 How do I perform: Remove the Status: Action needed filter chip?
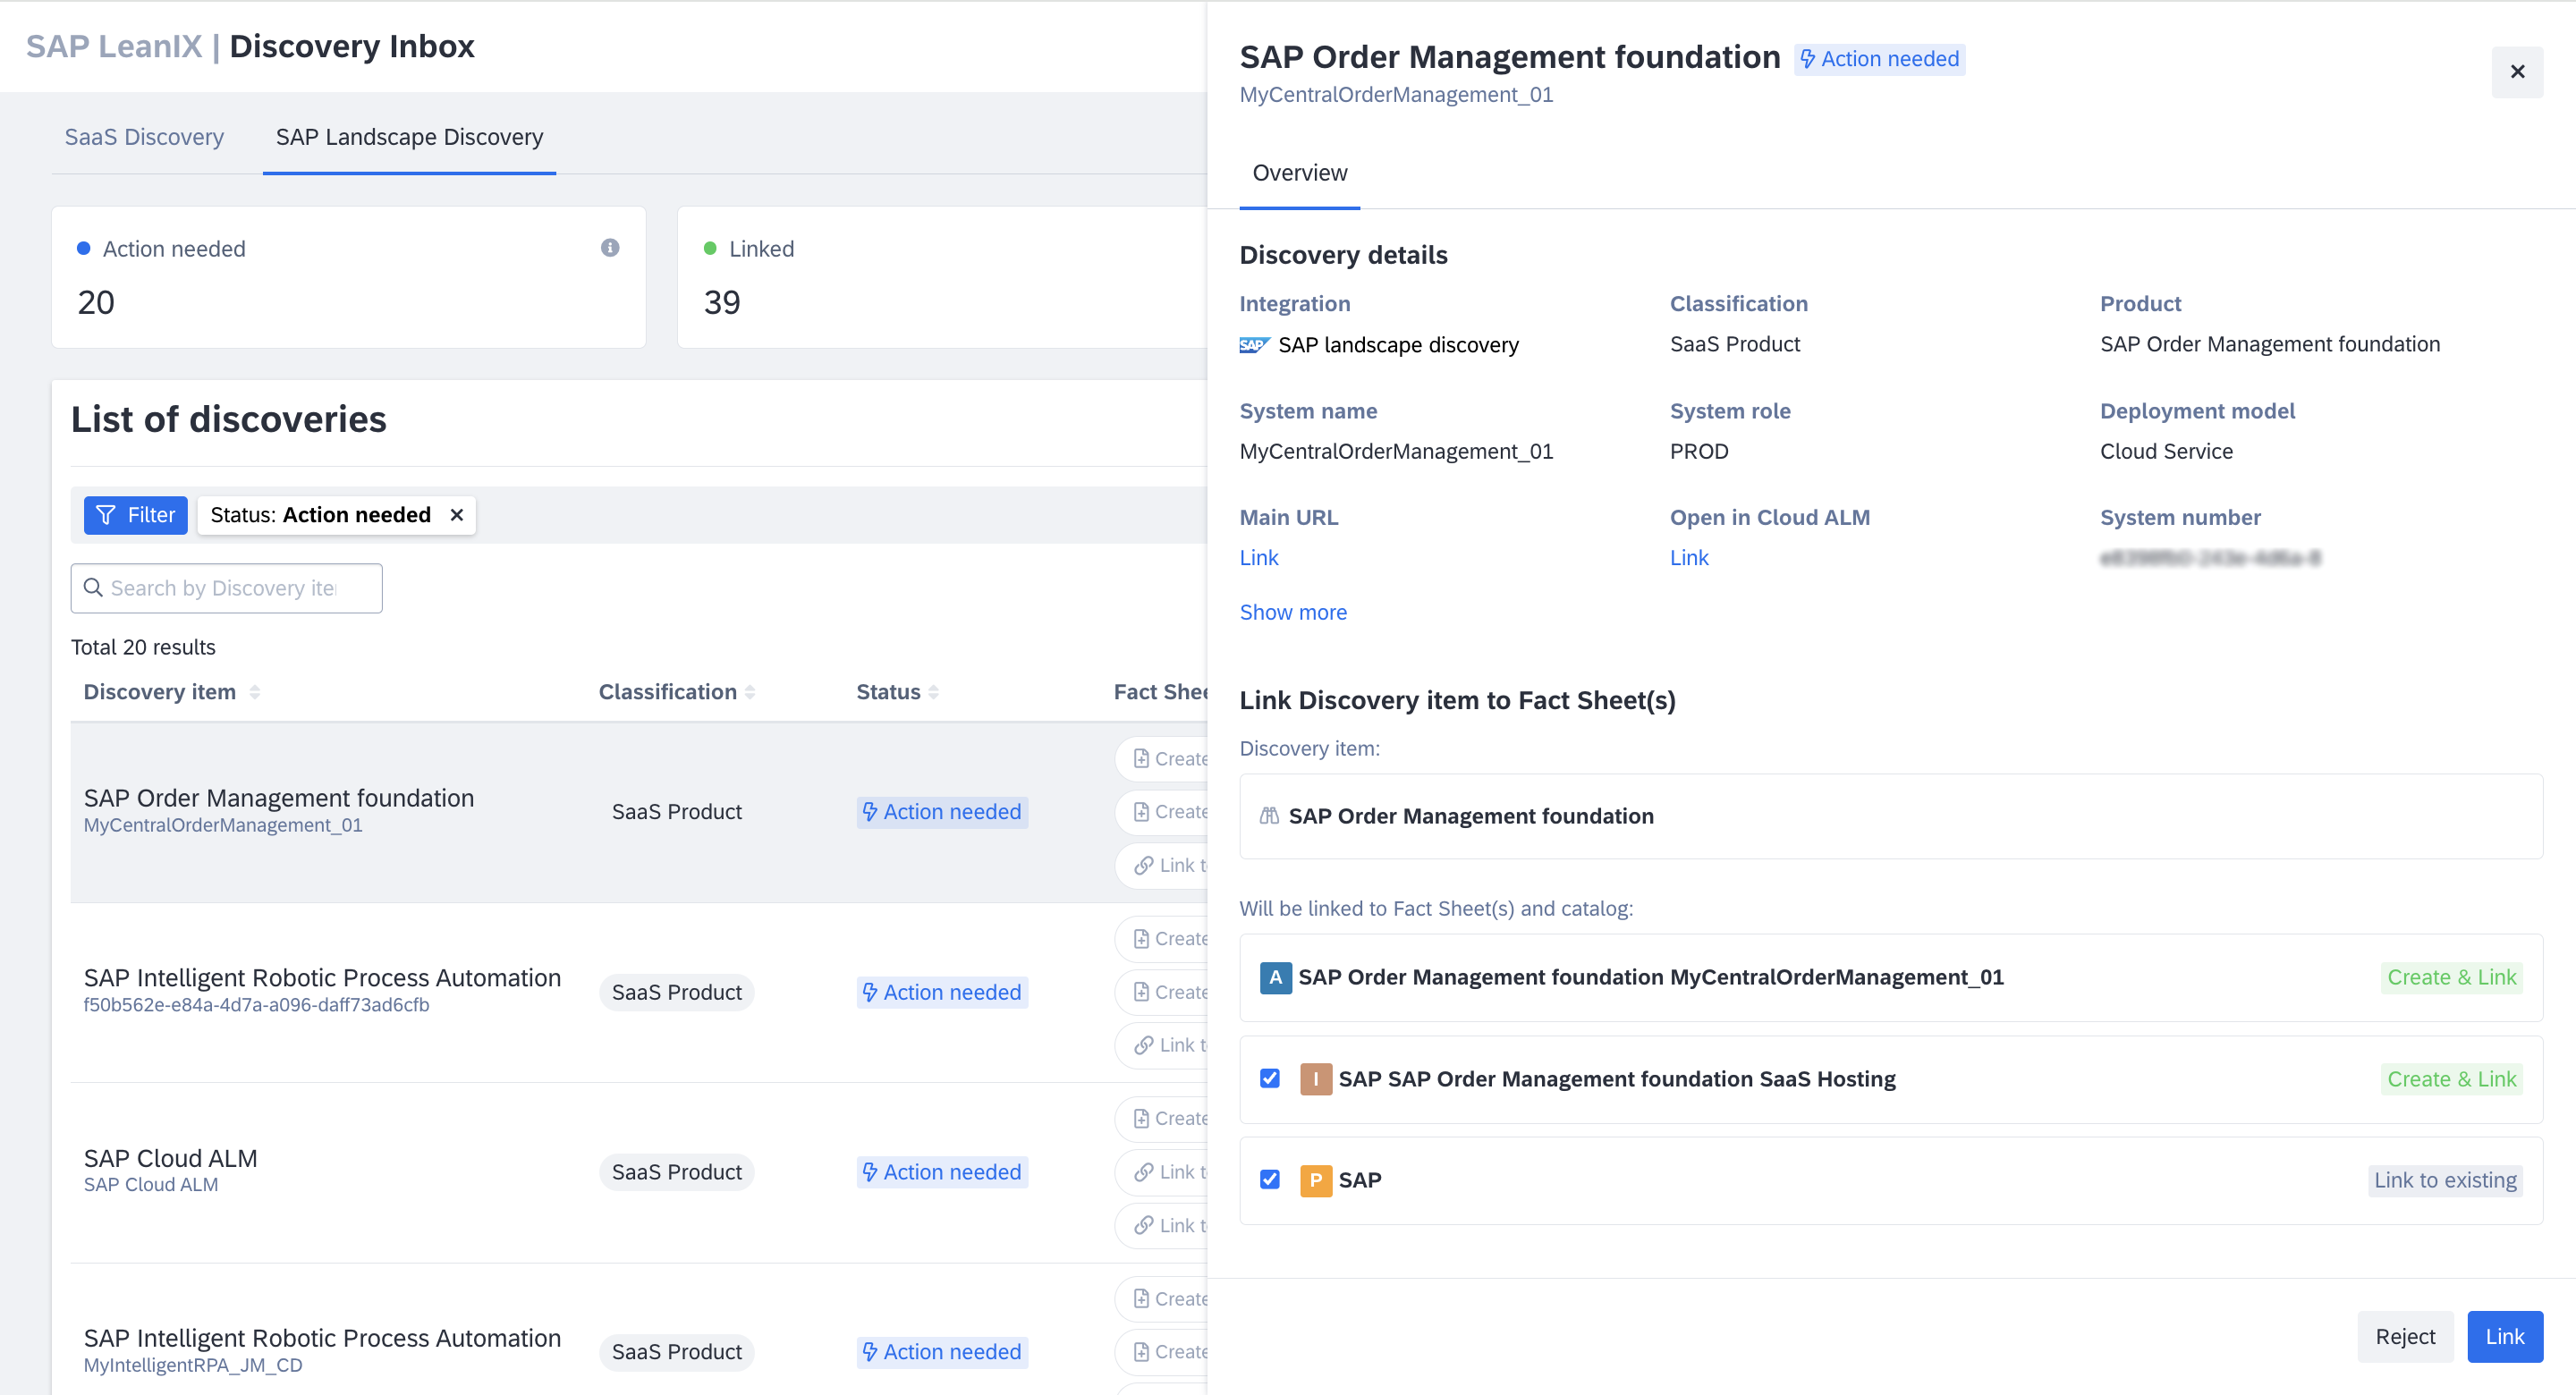[456, 515]
